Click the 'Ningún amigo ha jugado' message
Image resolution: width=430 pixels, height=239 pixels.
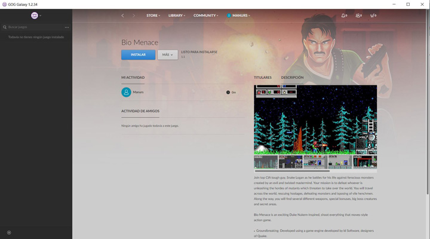point(150,125)
